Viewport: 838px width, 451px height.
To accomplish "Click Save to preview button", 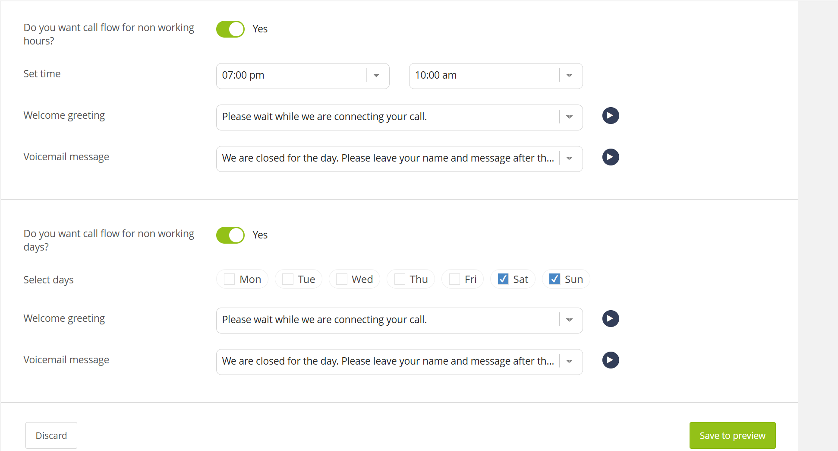I will pyautogui.click(x=732, y=435).
